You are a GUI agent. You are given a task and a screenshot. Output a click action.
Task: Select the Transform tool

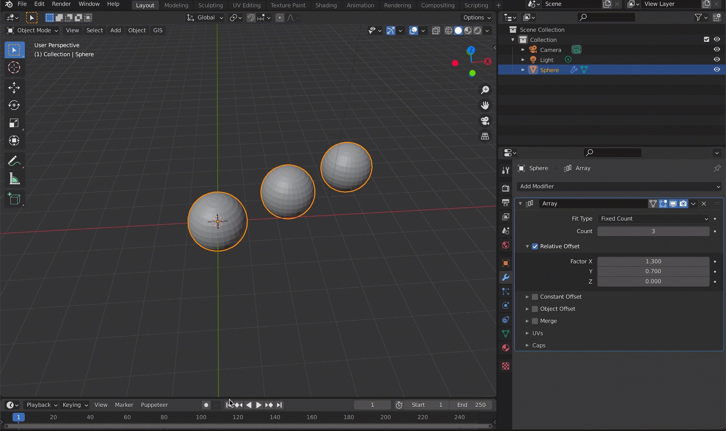[14, 141]
